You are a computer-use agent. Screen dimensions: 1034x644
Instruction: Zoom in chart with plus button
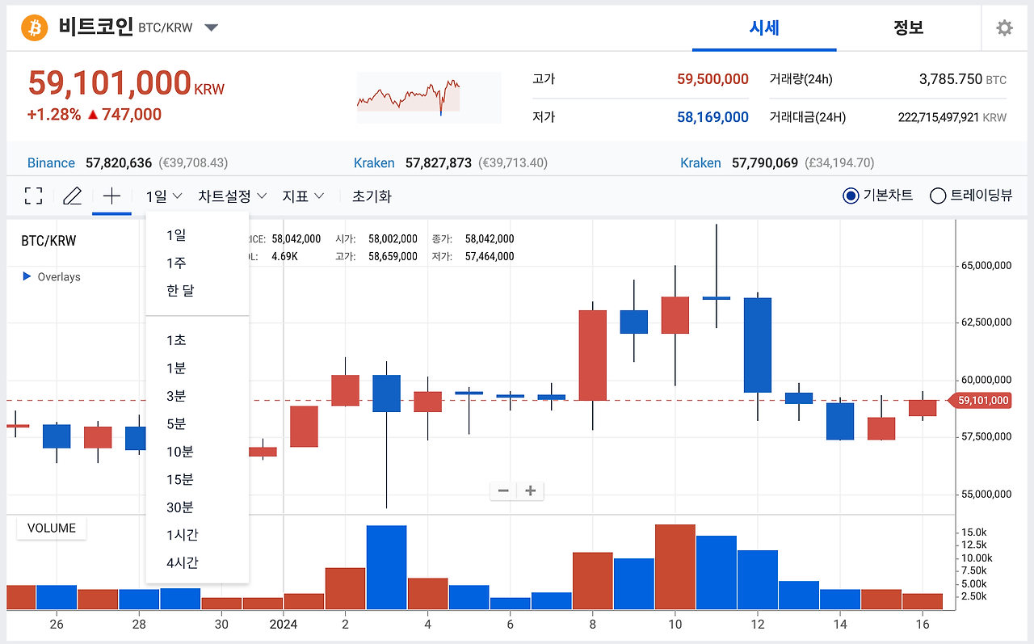pyautogui.click(x=531, y=490)
